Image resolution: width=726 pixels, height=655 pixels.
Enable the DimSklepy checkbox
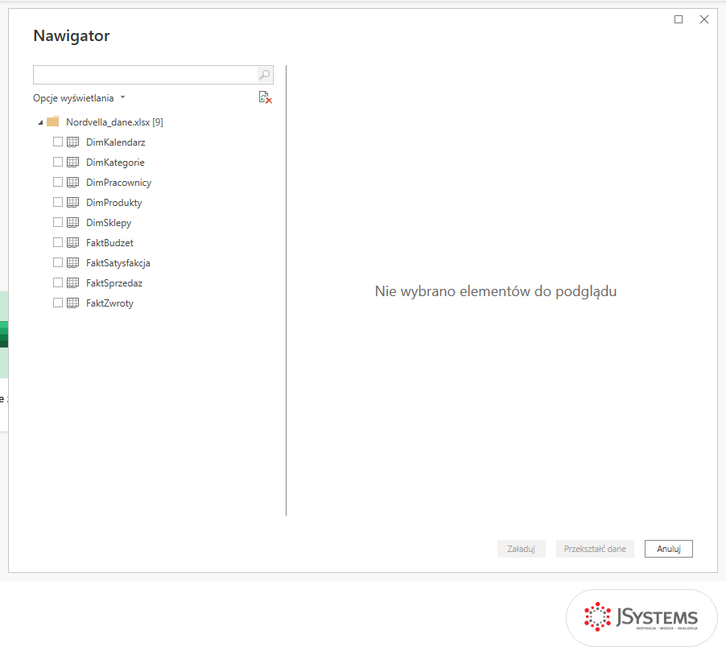58,222
